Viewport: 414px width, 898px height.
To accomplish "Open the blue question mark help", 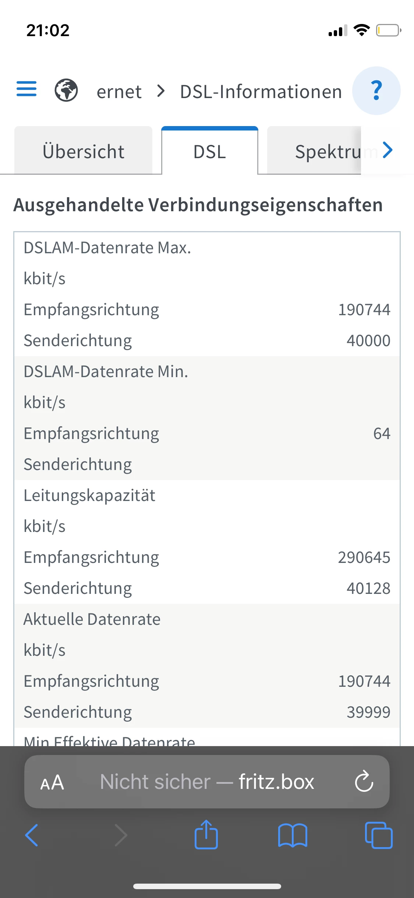I will pyautogui.click(x=376, y=91).
